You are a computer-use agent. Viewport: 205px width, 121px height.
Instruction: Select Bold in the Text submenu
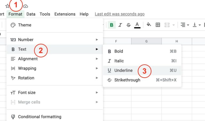tap(142, 51)
